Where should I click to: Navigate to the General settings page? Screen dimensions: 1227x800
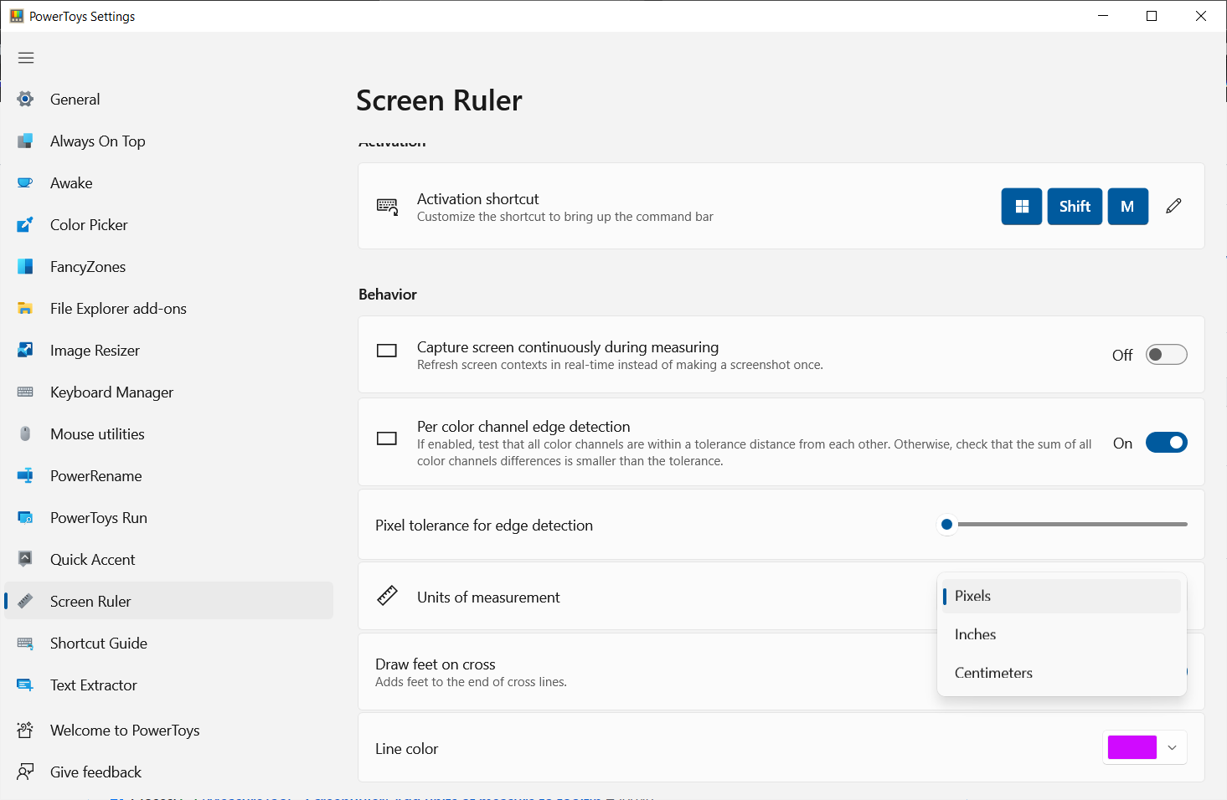point(75,99)
